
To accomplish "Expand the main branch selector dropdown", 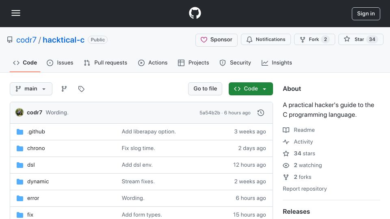I will (31, 89).
